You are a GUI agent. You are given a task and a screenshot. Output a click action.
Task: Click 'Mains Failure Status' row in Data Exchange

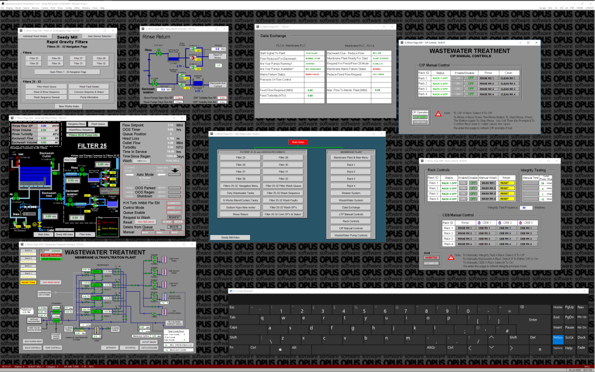click(x=292, y=74)
